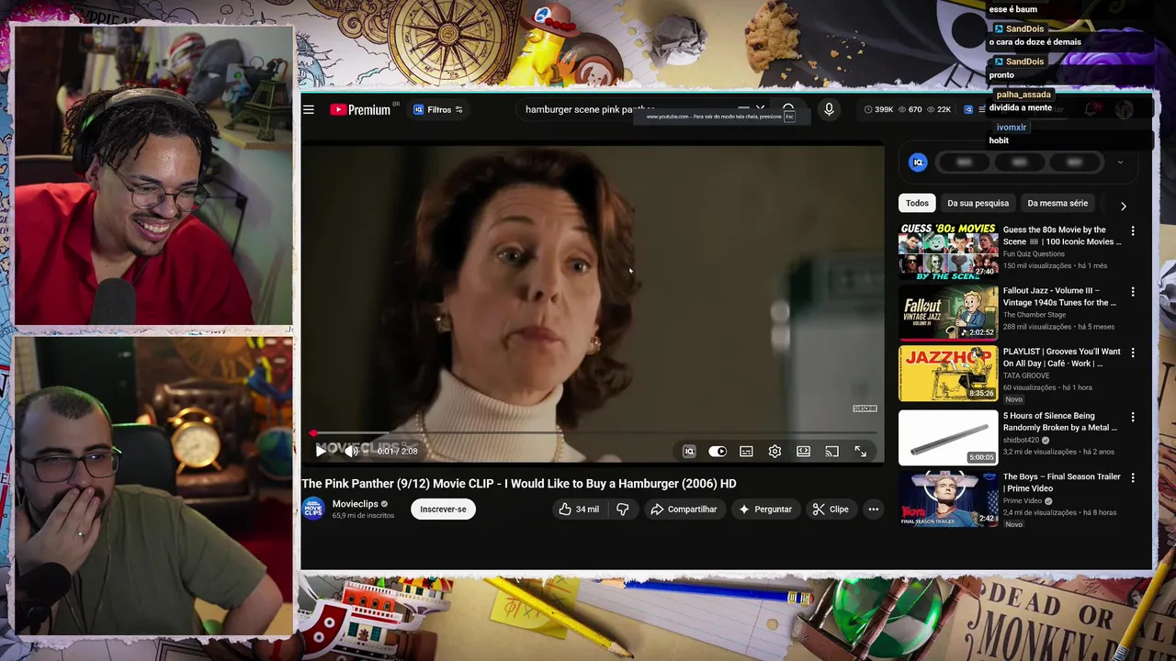Play the Pink Panther video
This screenshot has height=661, width=1176.
tap(321, 451)
